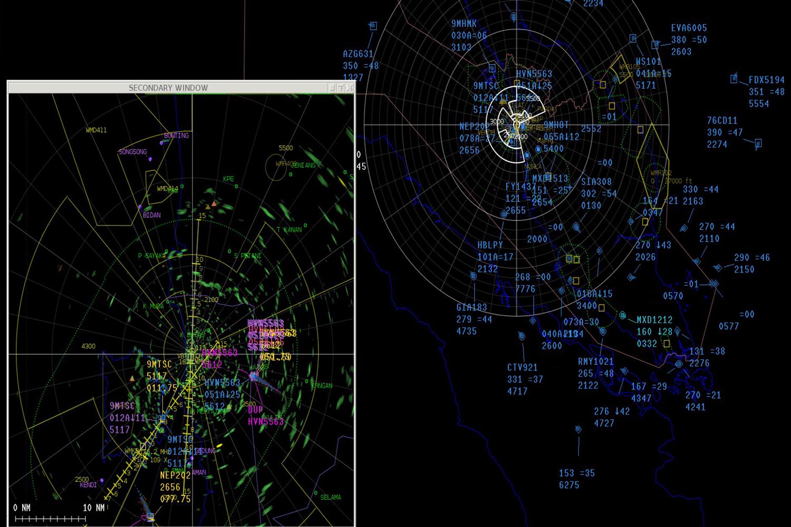Screen dimensions: 791x527
Task: Select the target symbol above squawk 6275
Action: (578, 430)
